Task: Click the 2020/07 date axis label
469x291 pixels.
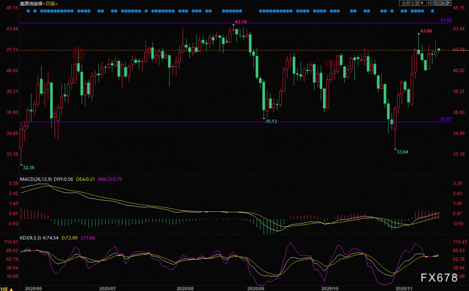Action: click(x=107, y=289)
